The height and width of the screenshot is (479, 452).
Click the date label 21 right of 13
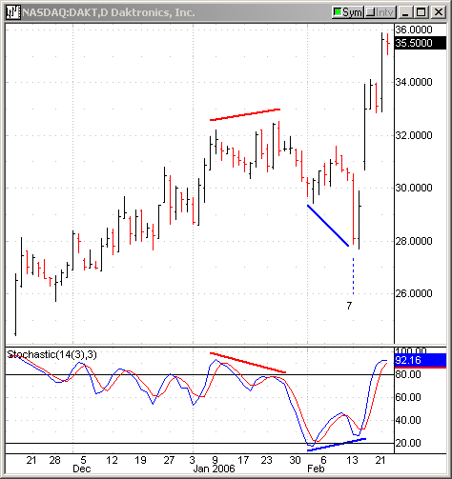380,460
